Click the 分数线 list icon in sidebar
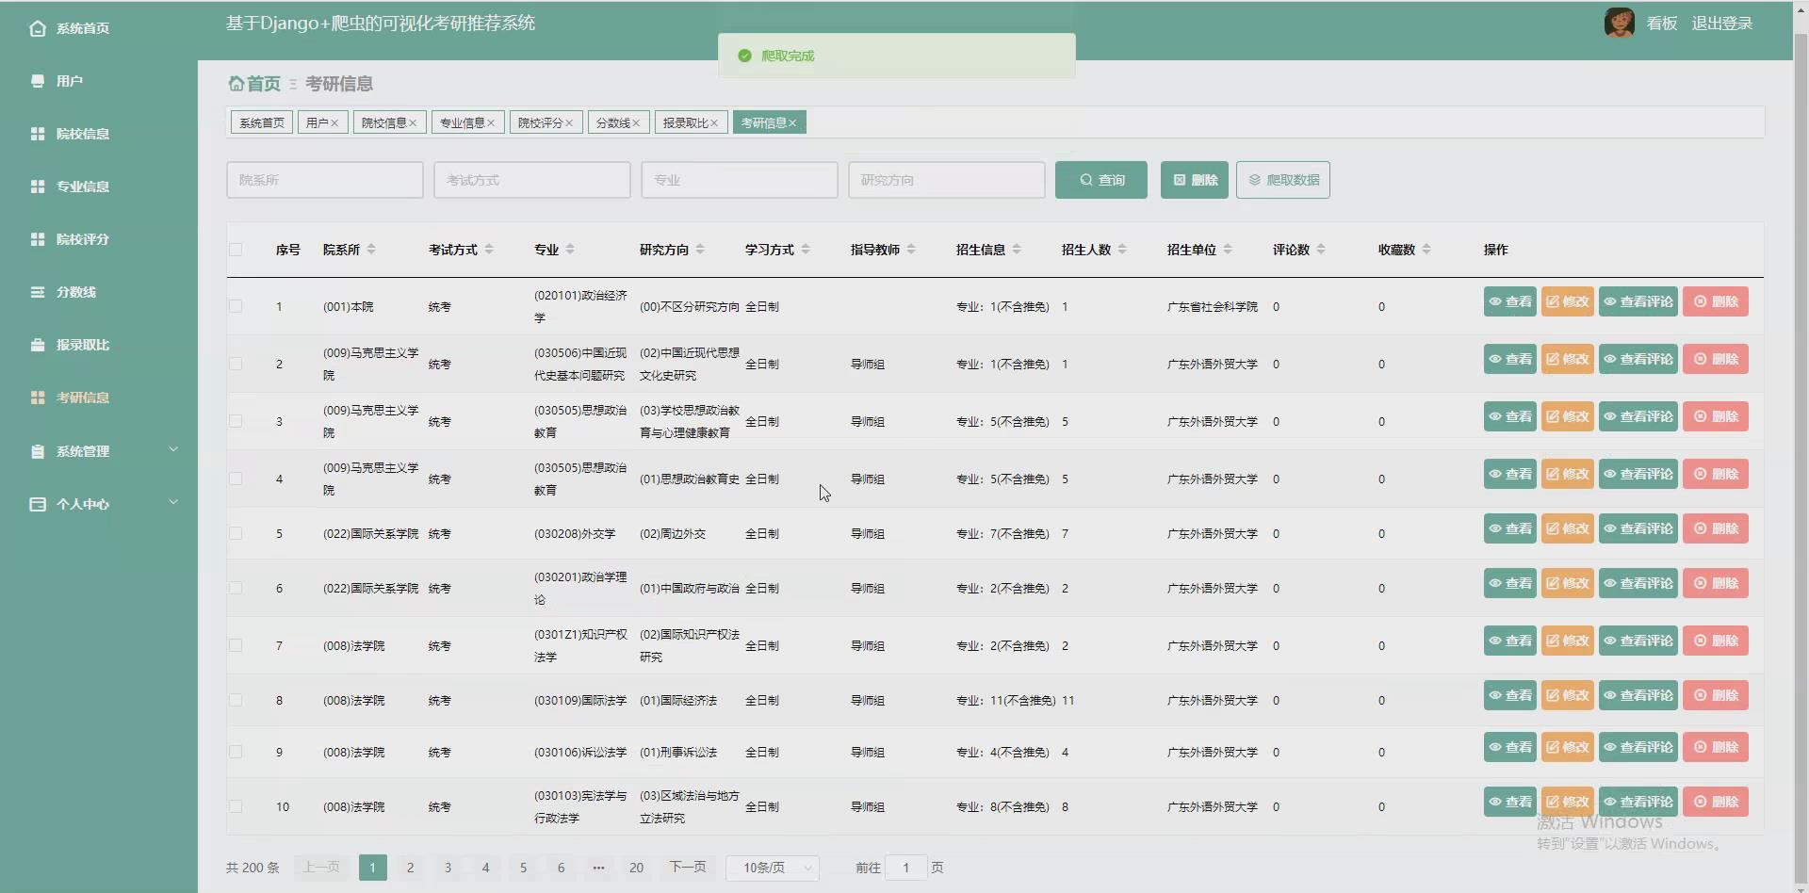Viewport: 1809px width, 893px height. point(38,292)
